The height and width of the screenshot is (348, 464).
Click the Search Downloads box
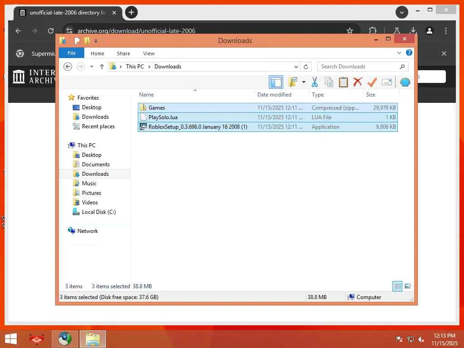click(x=363, y=67)
